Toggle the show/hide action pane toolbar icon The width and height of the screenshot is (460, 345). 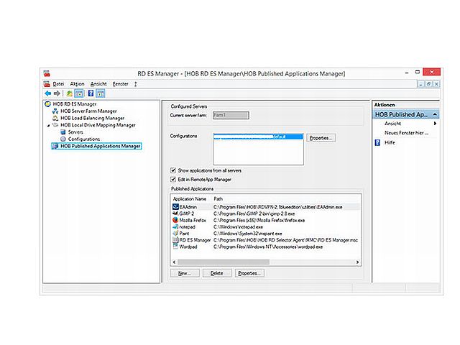pos(101,93)
